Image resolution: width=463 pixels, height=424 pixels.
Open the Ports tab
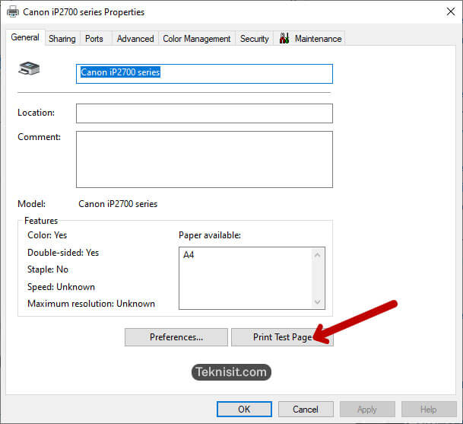pos(94,39)
